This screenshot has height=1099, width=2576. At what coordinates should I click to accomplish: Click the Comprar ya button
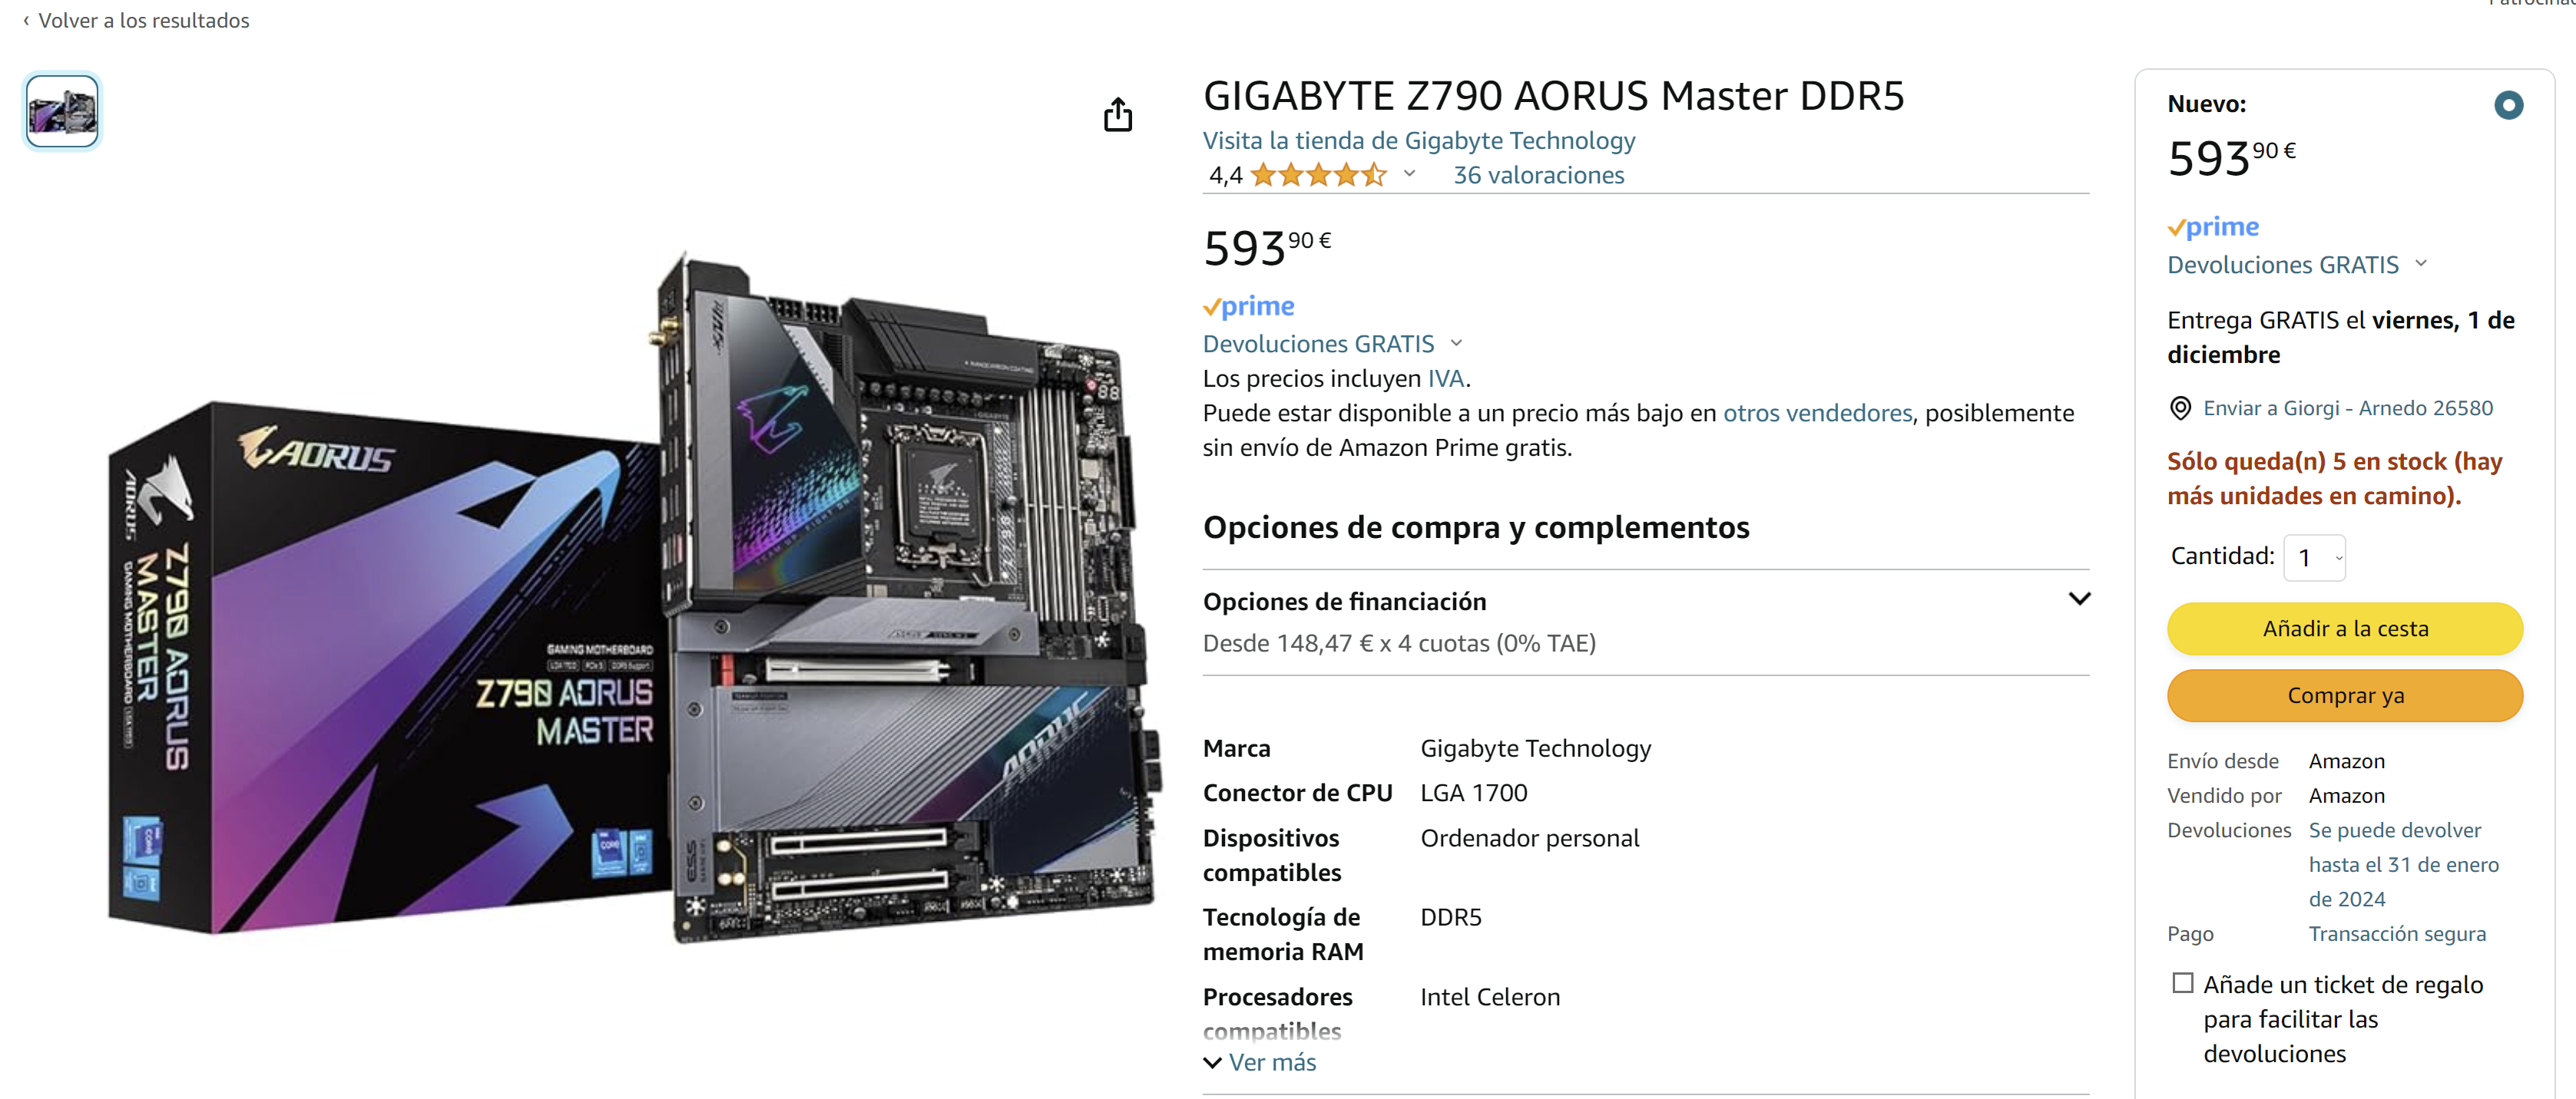pos(2345,695)
